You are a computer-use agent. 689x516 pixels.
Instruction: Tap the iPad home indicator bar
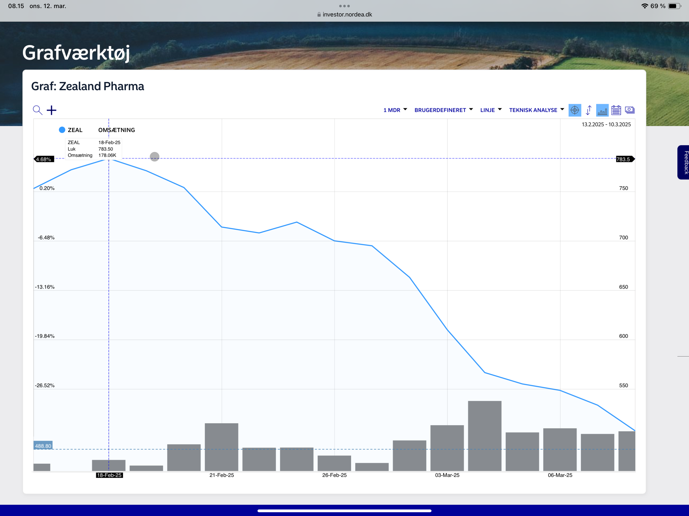[x=344, y=511]
